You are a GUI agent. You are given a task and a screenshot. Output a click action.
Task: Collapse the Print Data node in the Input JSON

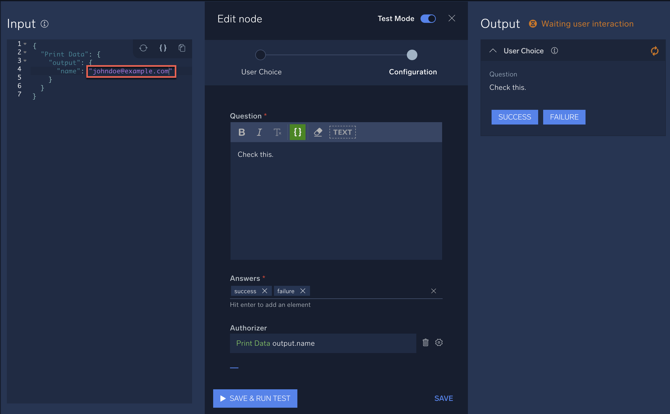click(x=25, y=52)
